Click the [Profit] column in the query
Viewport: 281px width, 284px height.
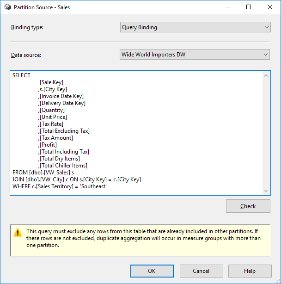(x=49, y=145)
